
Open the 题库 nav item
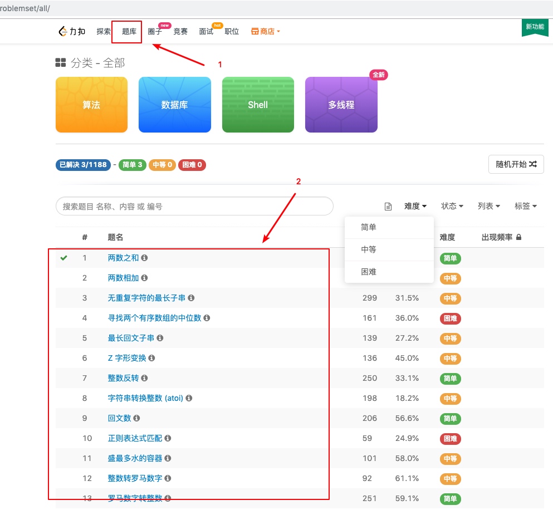tap(129, 31)
